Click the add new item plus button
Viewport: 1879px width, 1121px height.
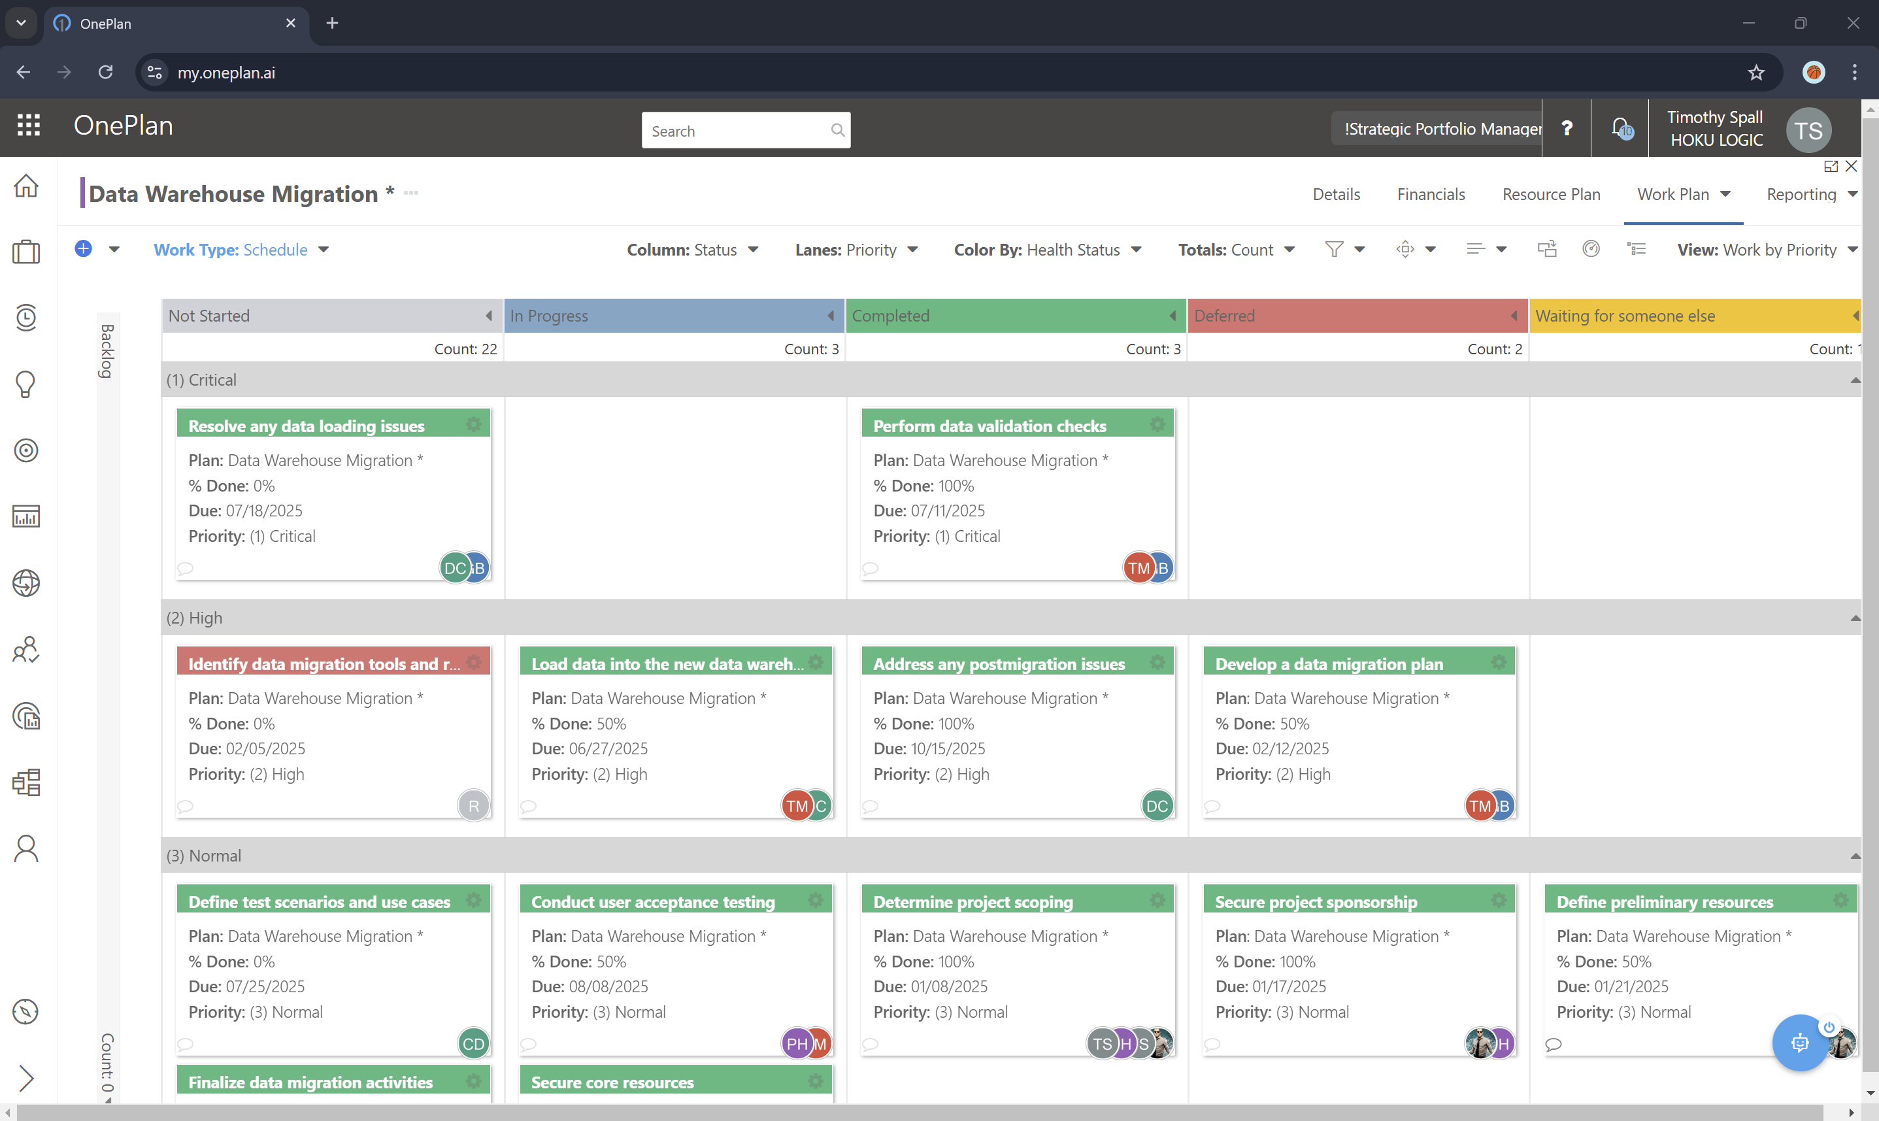(83, 248)
